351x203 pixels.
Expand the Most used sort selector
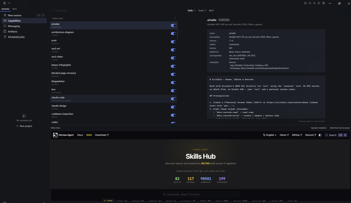click(x=57, y=18)
